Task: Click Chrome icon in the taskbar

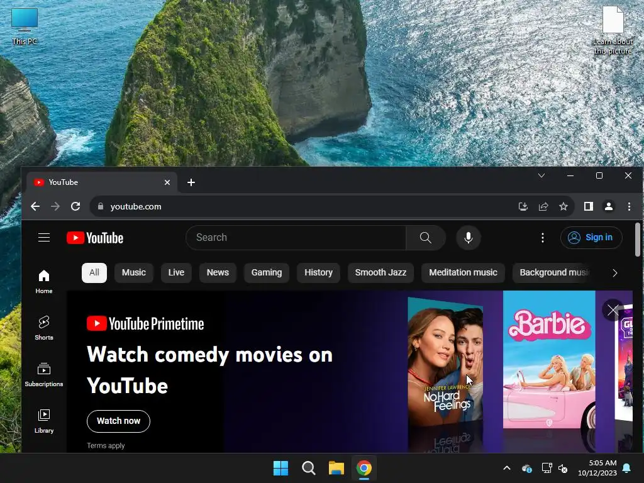Action: coord(364,468)
